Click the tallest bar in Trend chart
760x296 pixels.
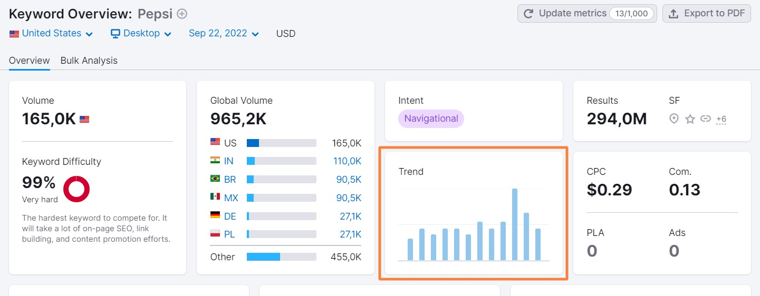[x=515, y=224]
